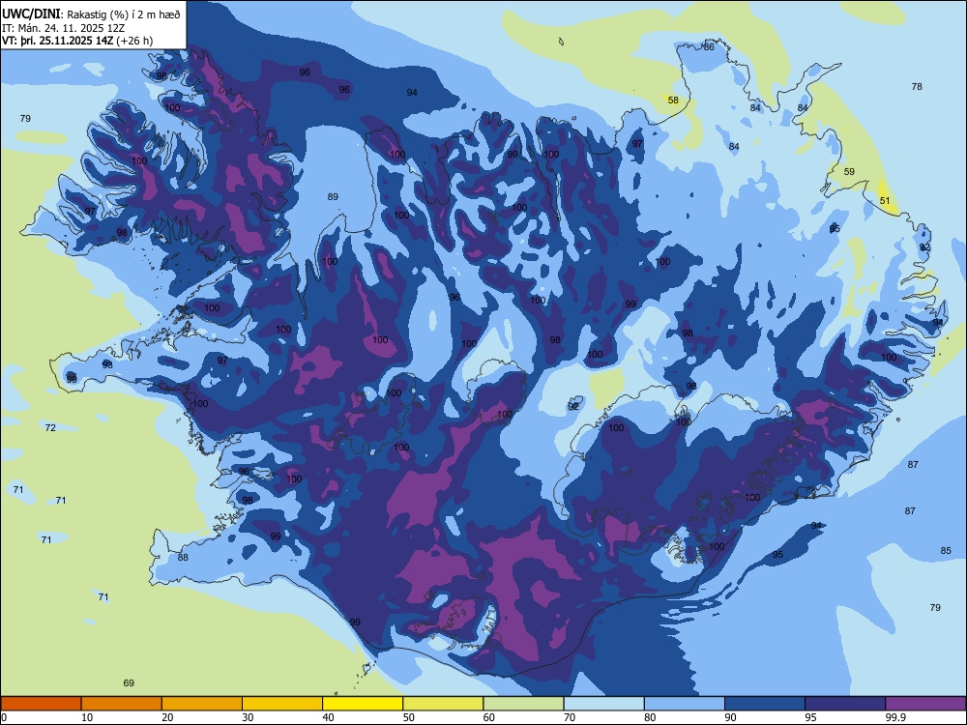Image resolution: width=967 pixels, height=725 pixels.
Task: Click the purple above-99.9 legend swatch
Action: coord(925,704)
